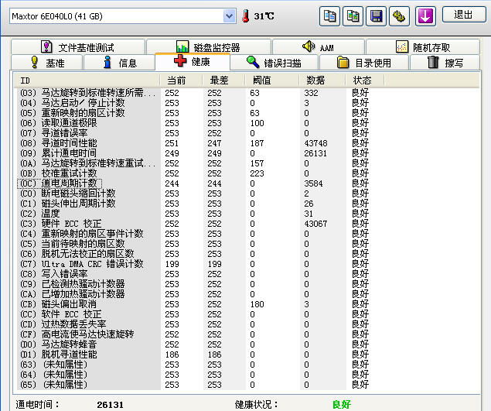Screen dimensions: 491x411
Task: Click the copy screenshot to clipboard icon
Action: tap(353, 15)
